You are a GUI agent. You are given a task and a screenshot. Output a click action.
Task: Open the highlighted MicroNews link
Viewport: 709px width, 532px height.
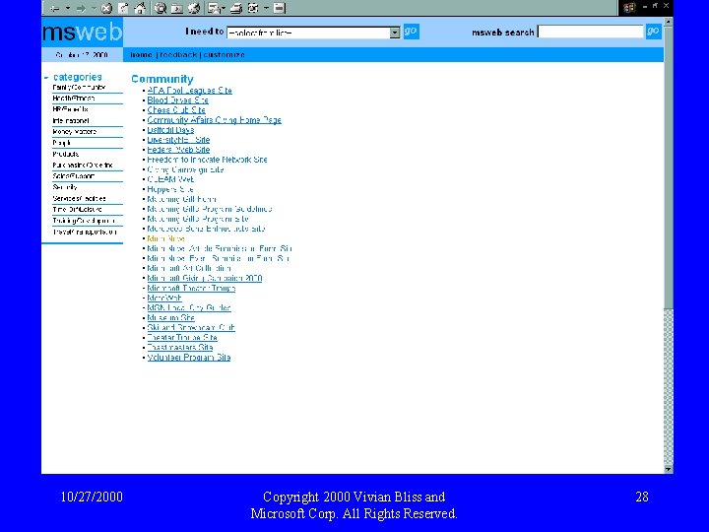(x=166, y=238)
